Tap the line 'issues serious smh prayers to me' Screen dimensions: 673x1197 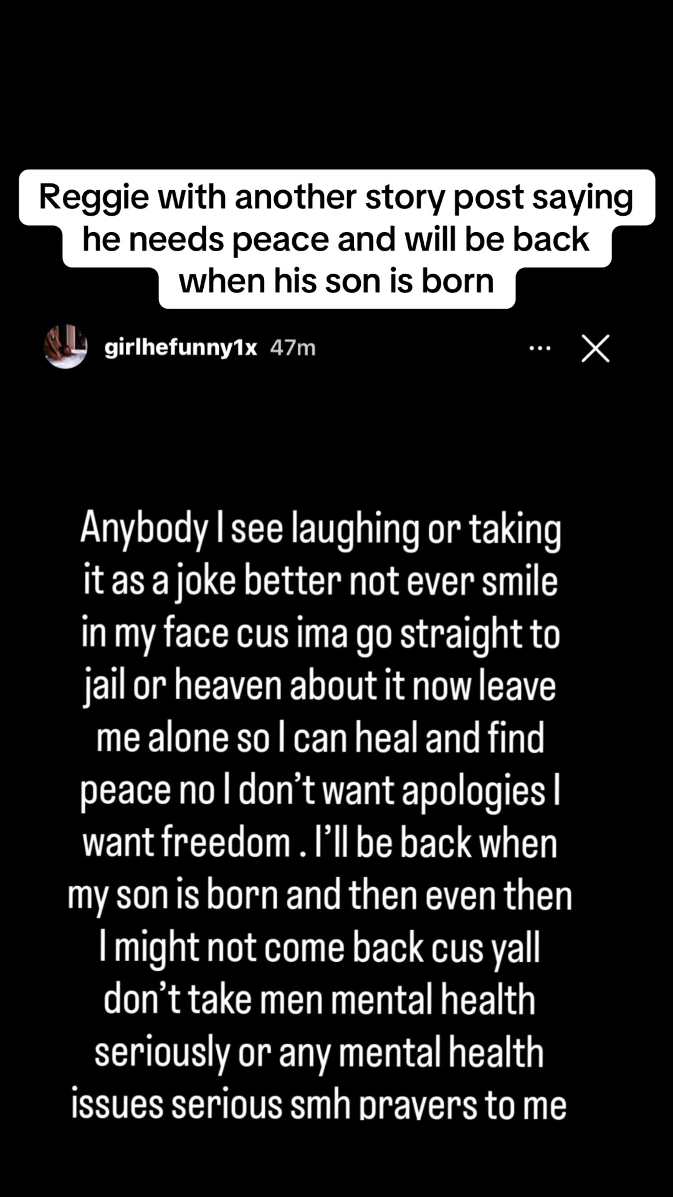click(319, 1103)
